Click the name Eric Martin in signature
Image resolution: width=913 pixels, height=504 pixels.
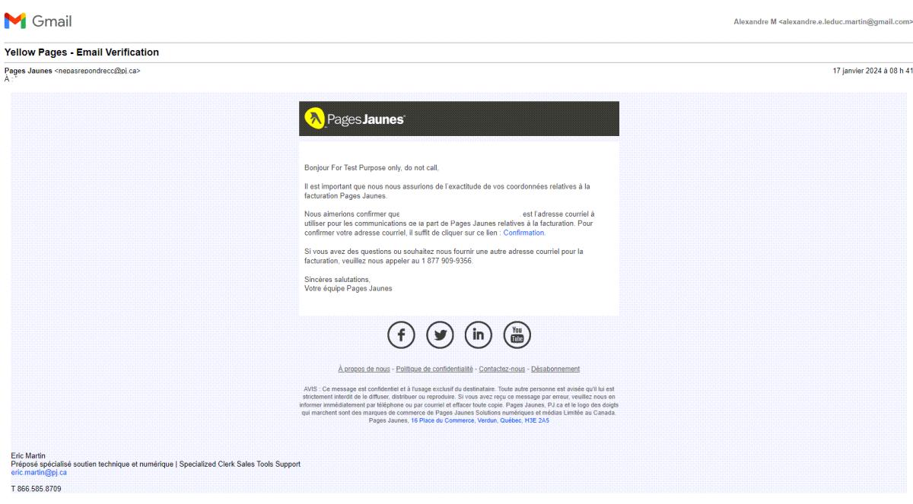pos(28,456)
